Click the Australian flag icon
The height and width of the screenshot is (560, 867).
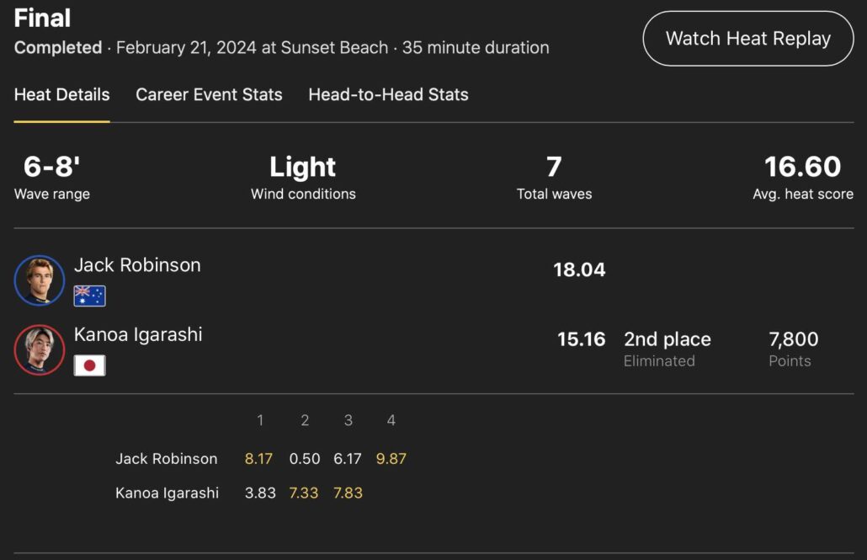pyautogui.click(x=89, y=296)
